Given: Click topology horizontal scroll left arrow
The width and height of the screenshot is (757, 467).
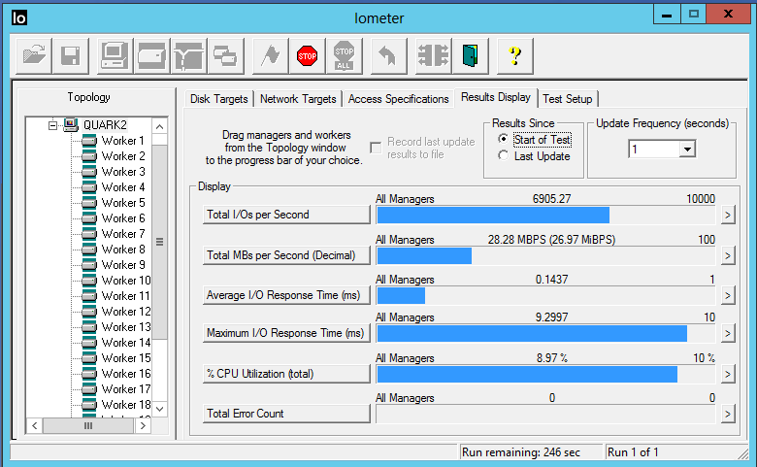Looking at the screenshot, I should [x=34, y=425].
